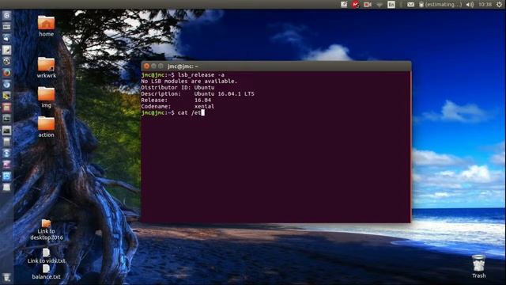The image size is (506, 285).
Task: Click the 'Distributor ID: Ubuntu' line
Action: 178,88
